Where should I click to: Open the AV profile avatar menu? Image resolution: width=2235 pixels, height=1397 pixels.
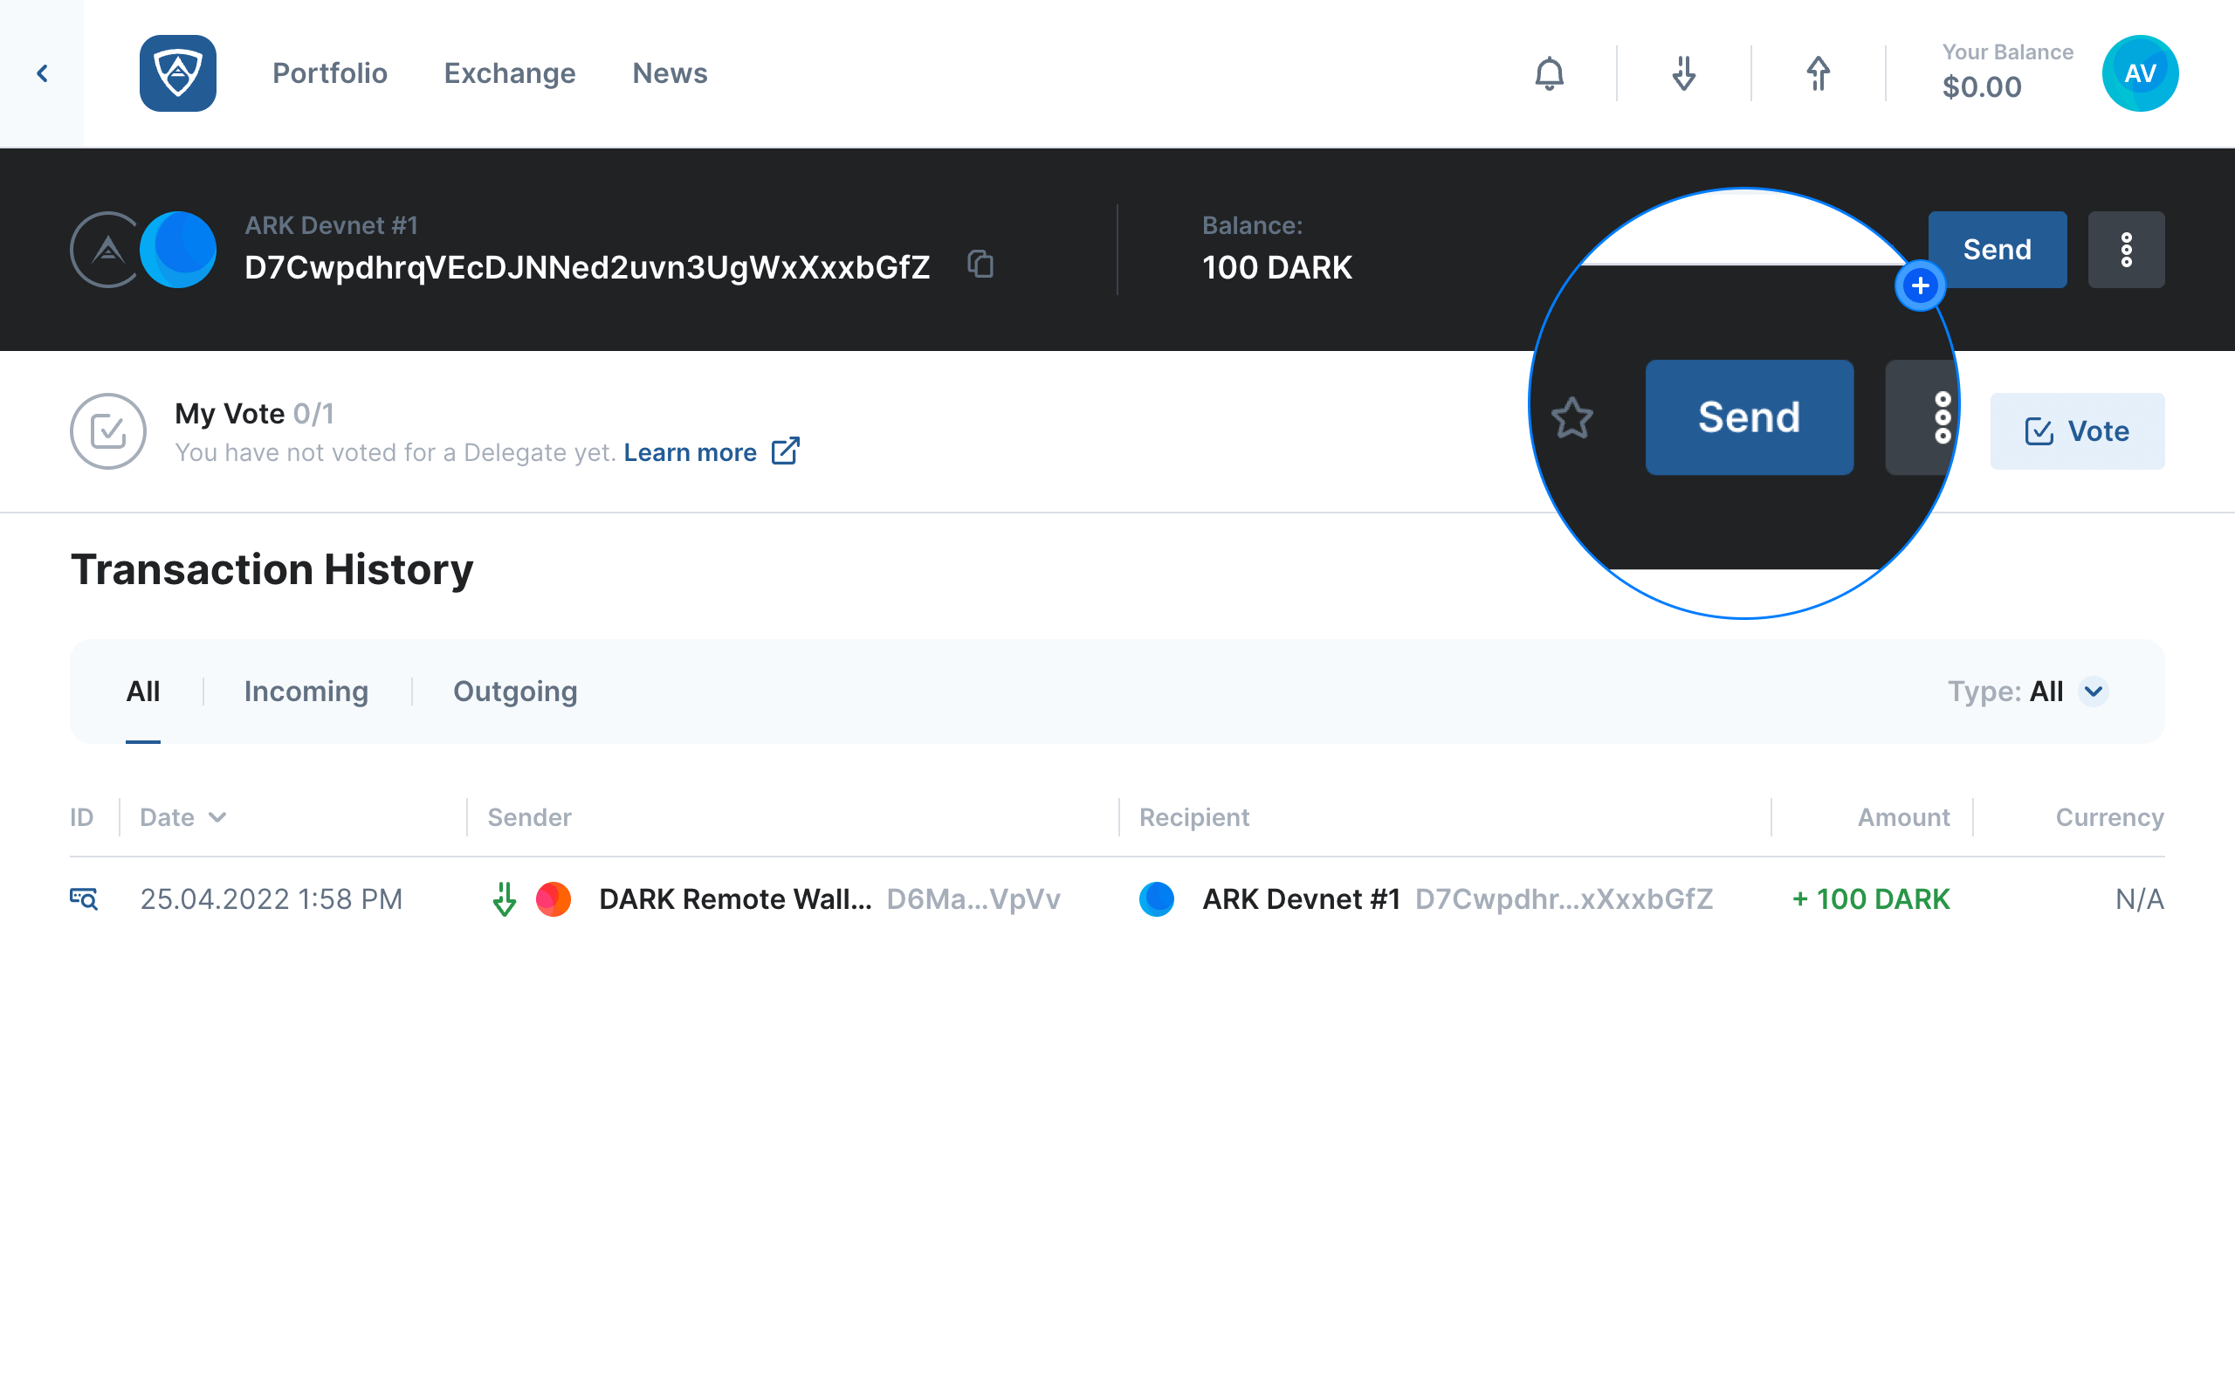click(2140, 74)
